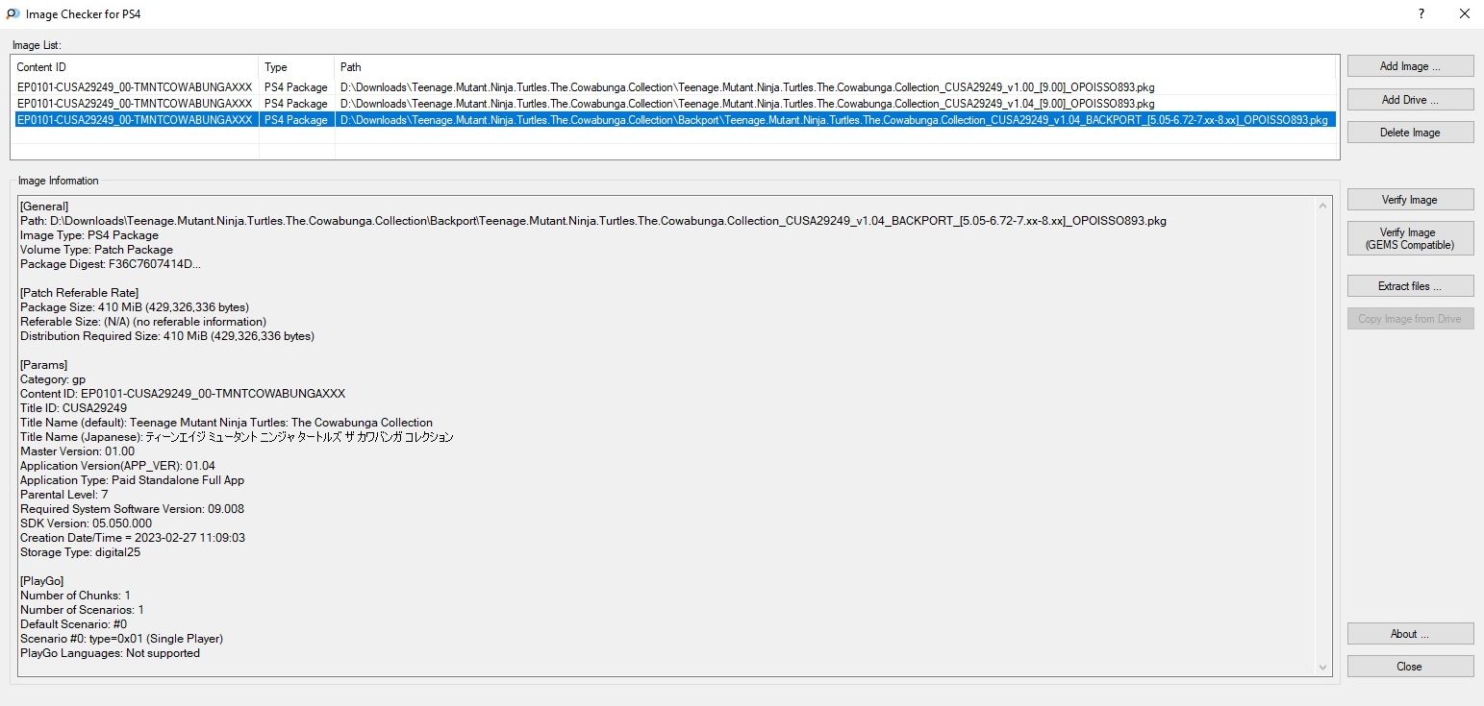The width and height of the screenshot is (1484, 706).
Task: Select the v1.00_[9.00] package row
Action: (673, 86)
